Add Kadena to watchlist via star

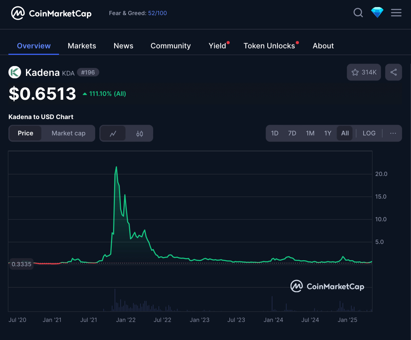[x=364, y=72]
